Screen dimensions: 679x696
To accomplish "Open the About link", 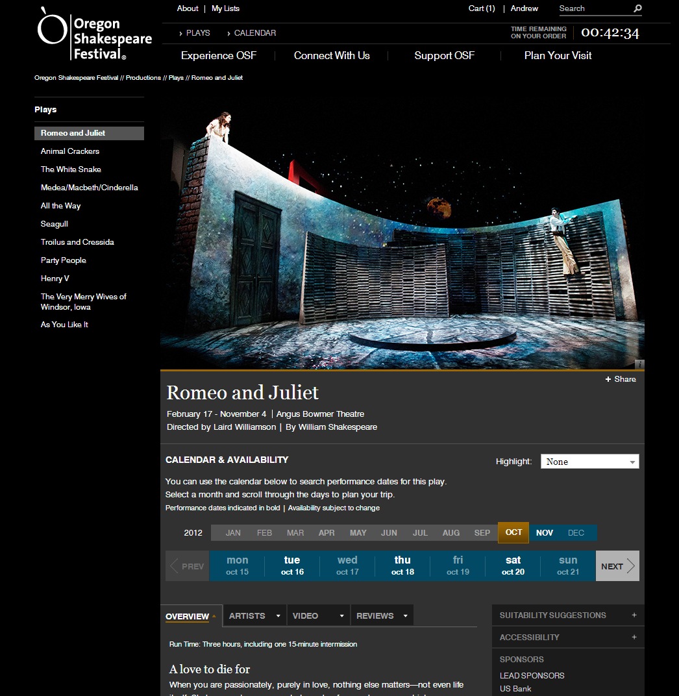I will pyautogui.click(x=188, y=8).
